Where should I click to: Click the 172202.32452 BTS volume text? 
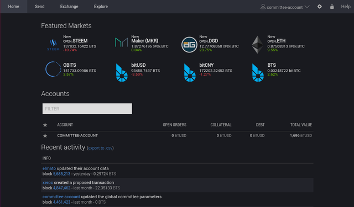(x=216, y=71)
